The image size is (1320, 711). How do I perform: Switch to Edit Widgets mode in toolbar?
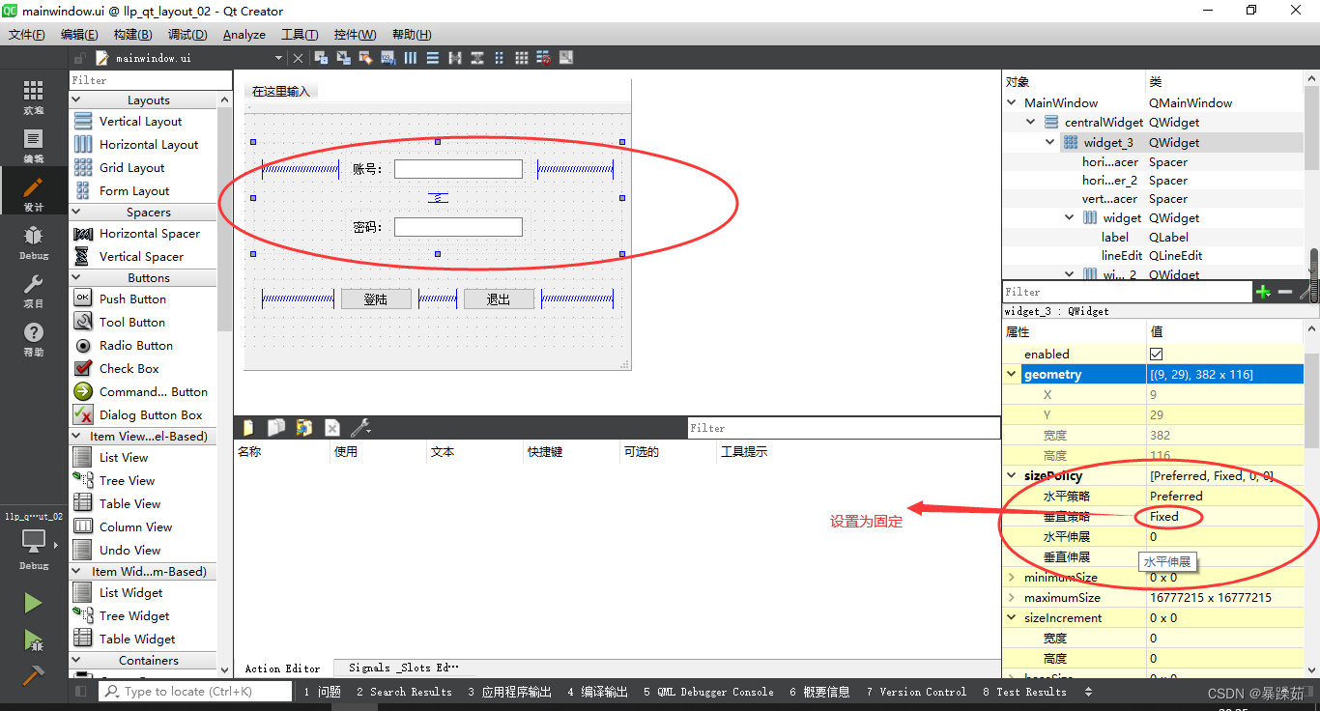click(x=322, y=58)
